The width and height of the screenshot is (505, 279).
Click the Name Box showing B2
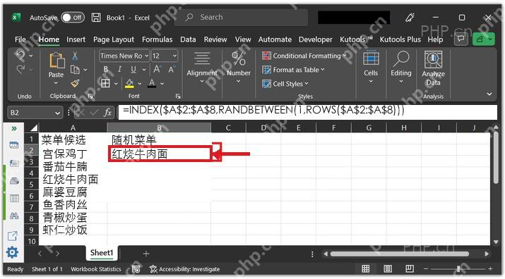pyautogui.click(x=35, y=113)
